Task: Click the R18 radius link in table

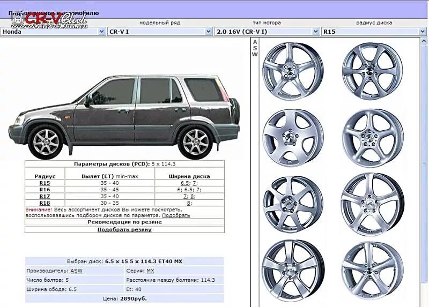Action: point(45,203)
